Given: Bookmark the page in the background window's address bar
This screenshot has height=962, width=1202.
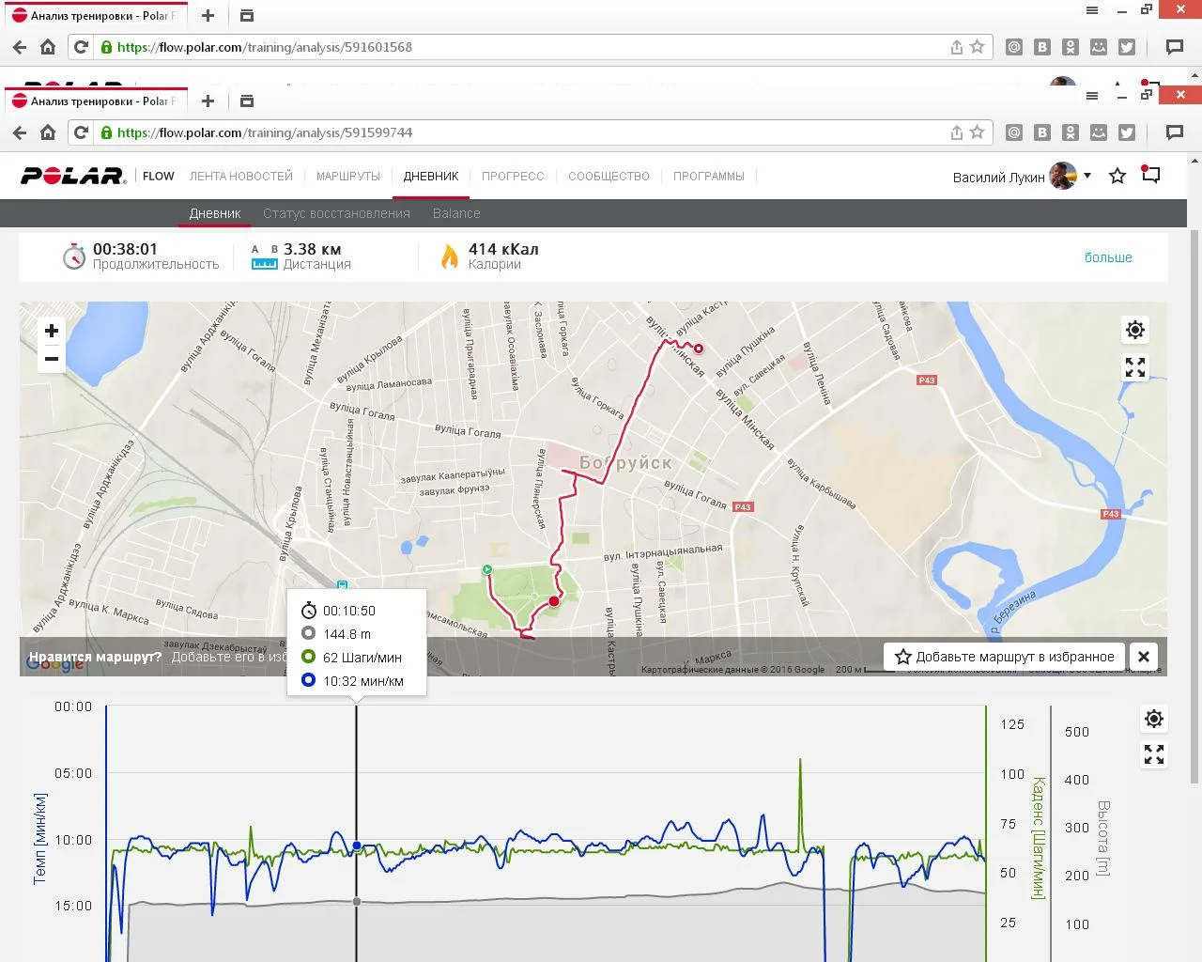Looking at the screenshot, I should (x=977, y=47).
